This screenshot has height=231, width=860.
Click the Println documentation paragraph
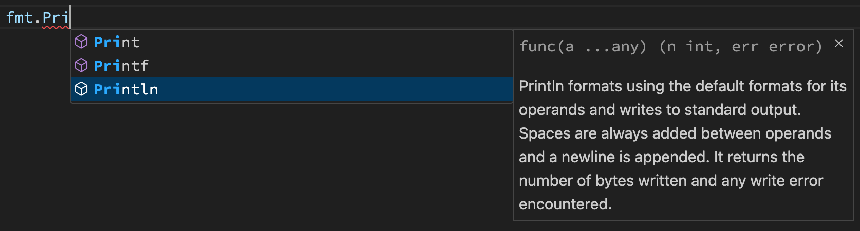[682, 145]
